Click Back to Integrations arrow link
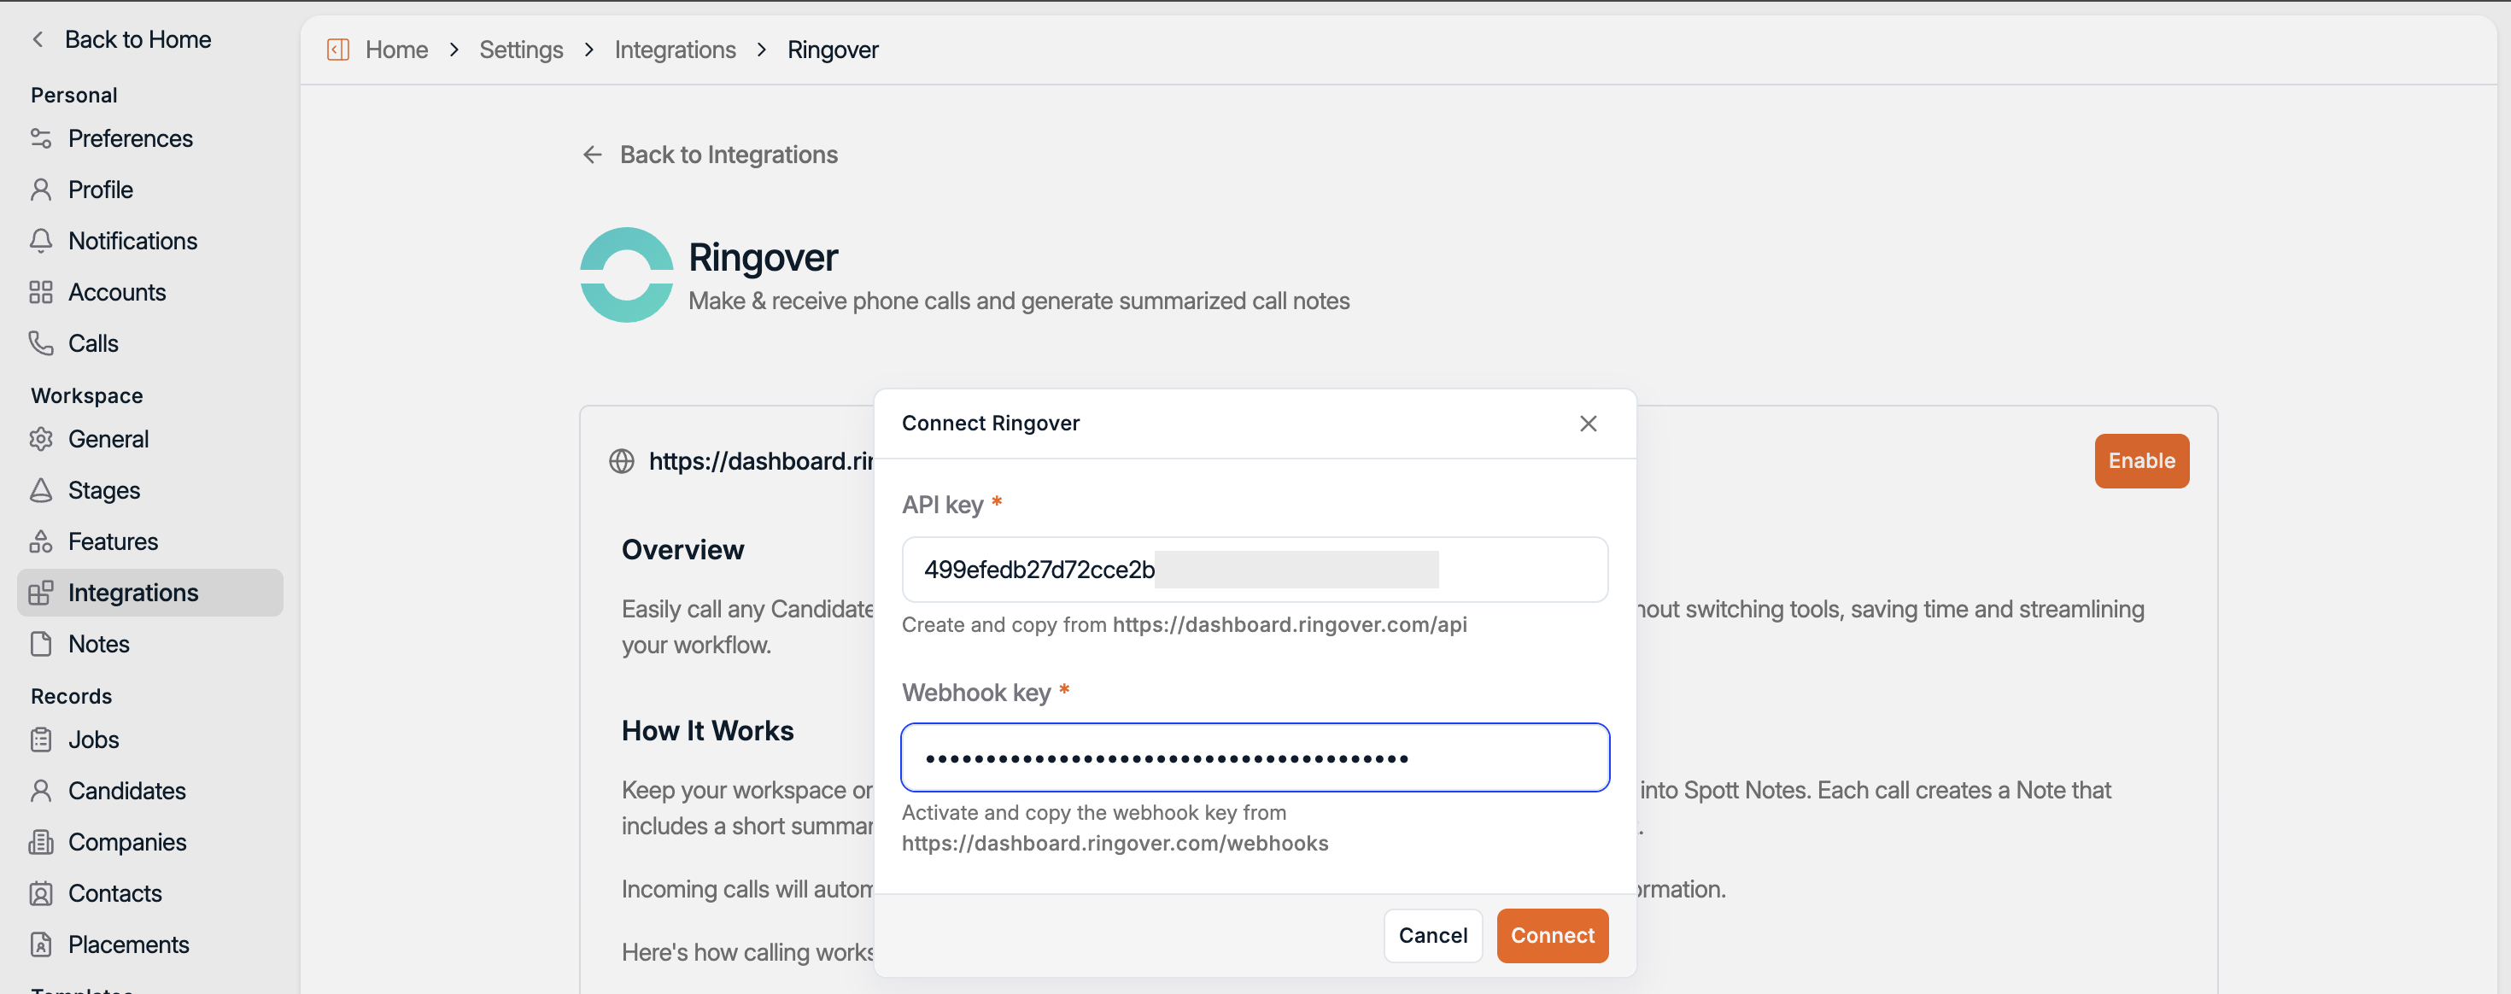The height and width of the screenshot is (994, 2511). (710, 155)
